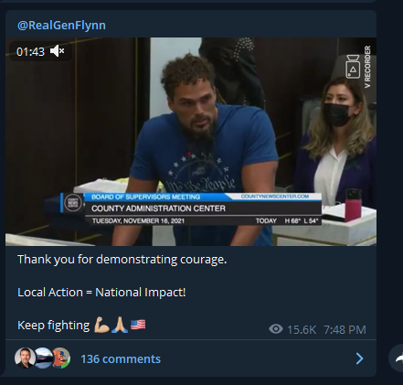
Task: Click the first commenter avatar
Action: coord(25,358)
